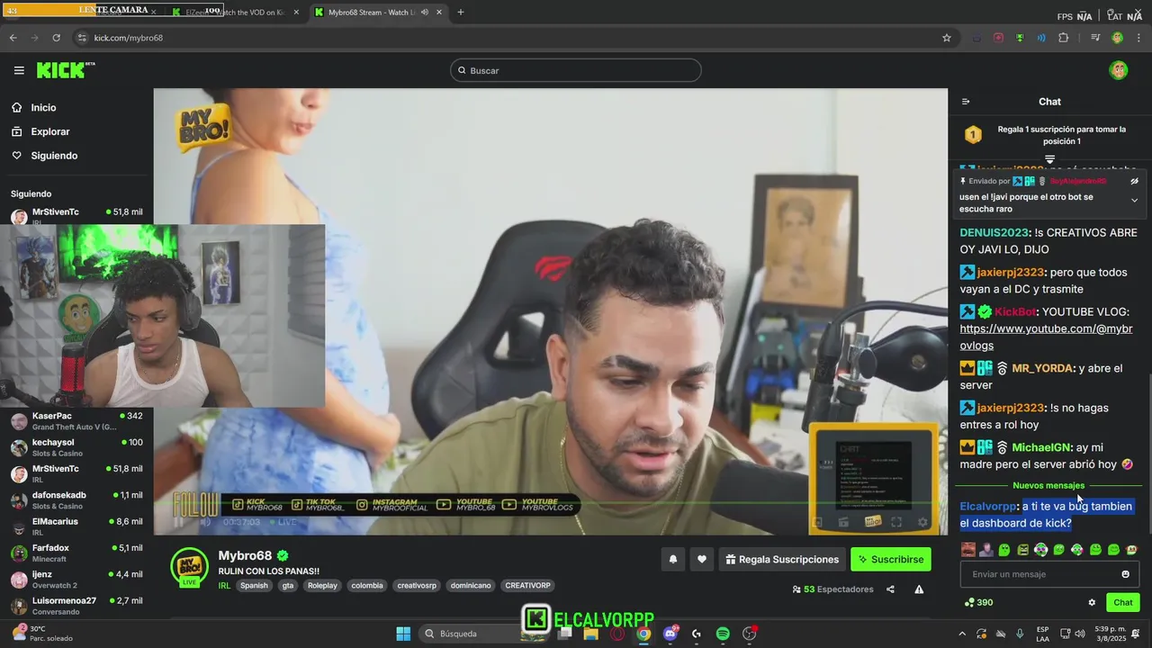This screenshot has height=648, width=1152.
Task: Jump to LIVE in the player
Action: (283, 522)
